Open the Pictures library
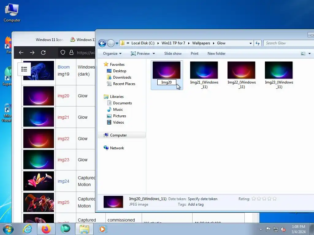 (x=116, y=116)
